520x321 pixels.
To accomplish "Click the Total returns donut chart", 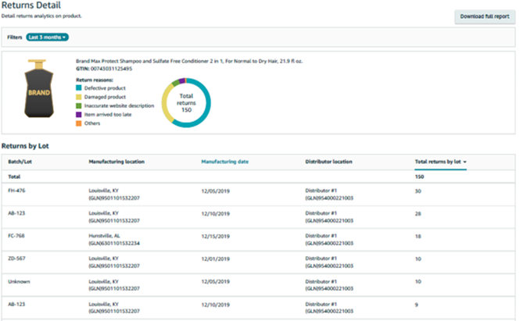I will coord(186,101).
